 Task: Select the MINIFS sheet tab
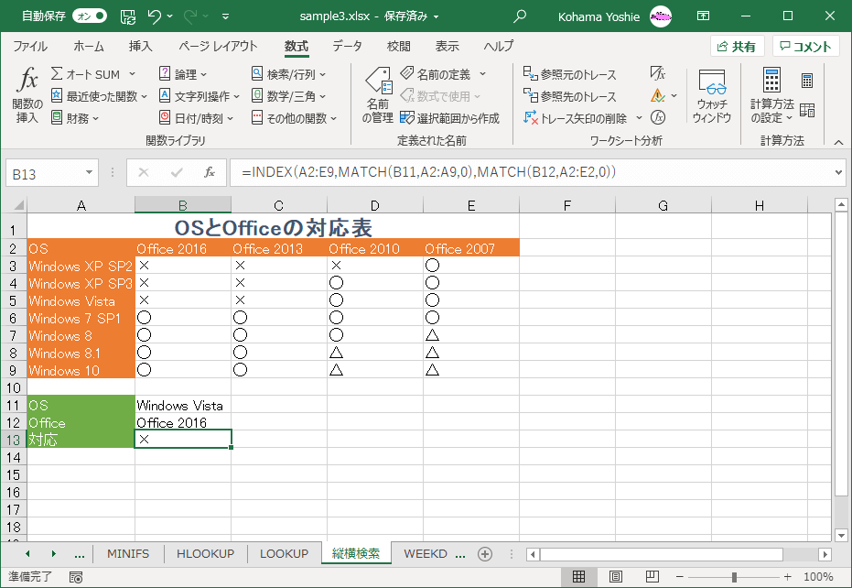[x=128, y=553]
